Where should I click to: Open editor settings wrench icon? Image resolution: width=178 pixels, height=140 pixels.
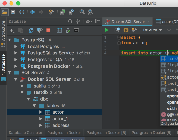point(134,30)
